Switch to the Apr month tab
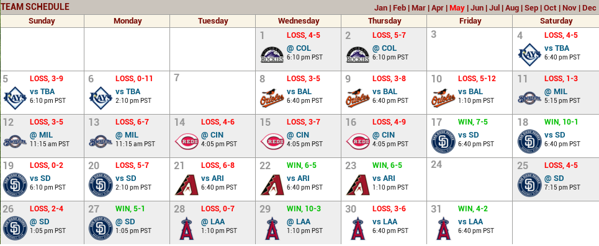 click(x=438, y=8)
